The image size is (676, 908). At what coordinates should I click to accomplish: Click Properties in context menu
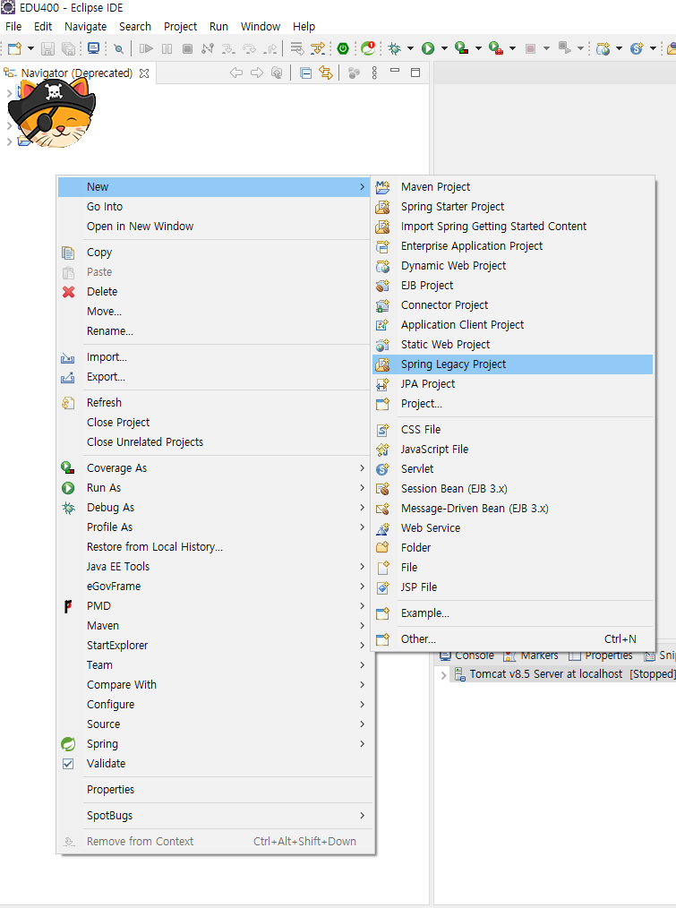point(214,790)
